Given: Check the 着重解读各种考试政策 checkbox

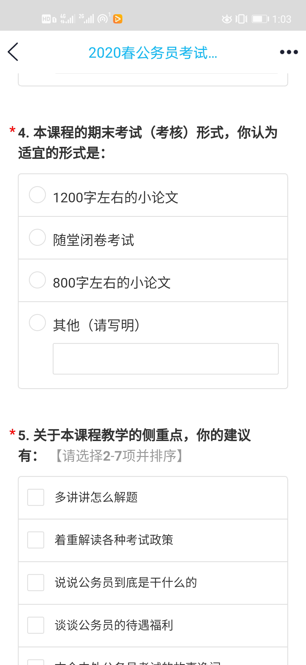Looking at the screenshot, I should tap(36, 540).
